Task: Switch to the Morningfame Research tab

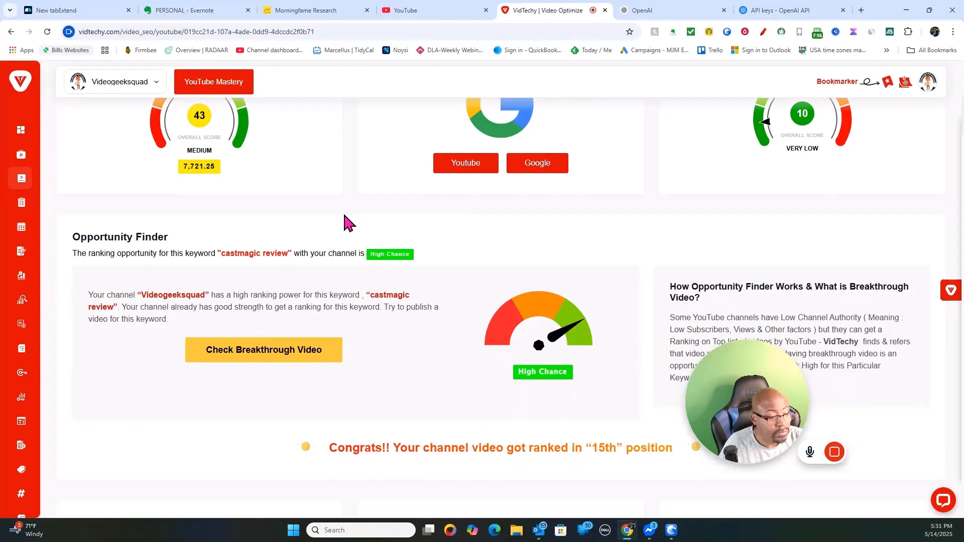Action: 316,10
